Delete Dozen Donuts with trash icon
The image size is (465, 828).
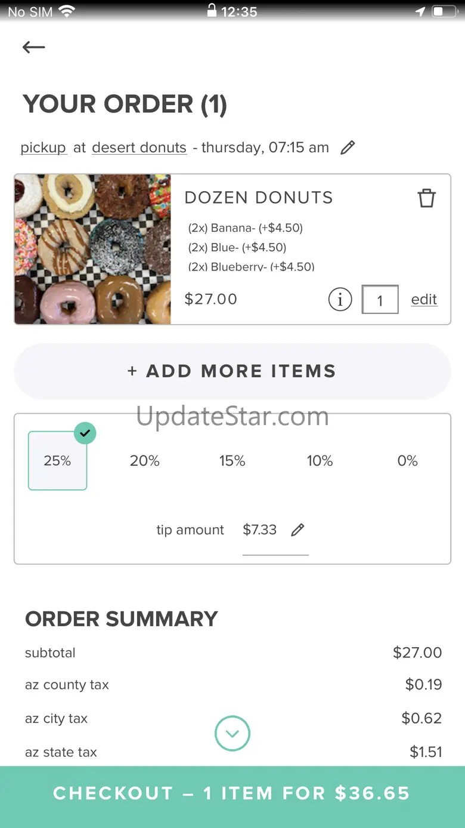tap(426, 198)
